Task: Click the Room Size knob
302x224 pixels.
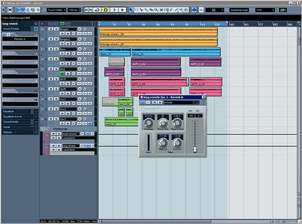Action: click(163, 123)
